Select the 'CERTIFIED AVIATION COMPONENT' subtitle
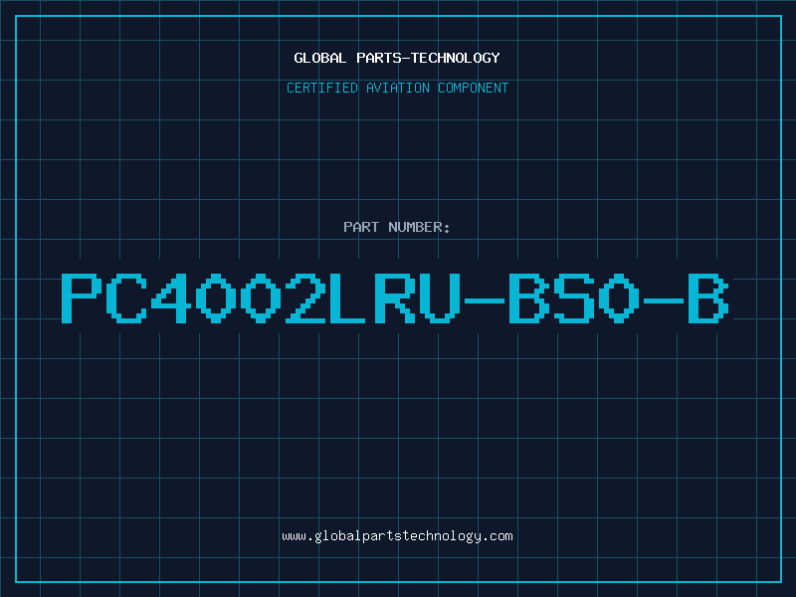The image size is (796, 597). (x=397, y=88)
